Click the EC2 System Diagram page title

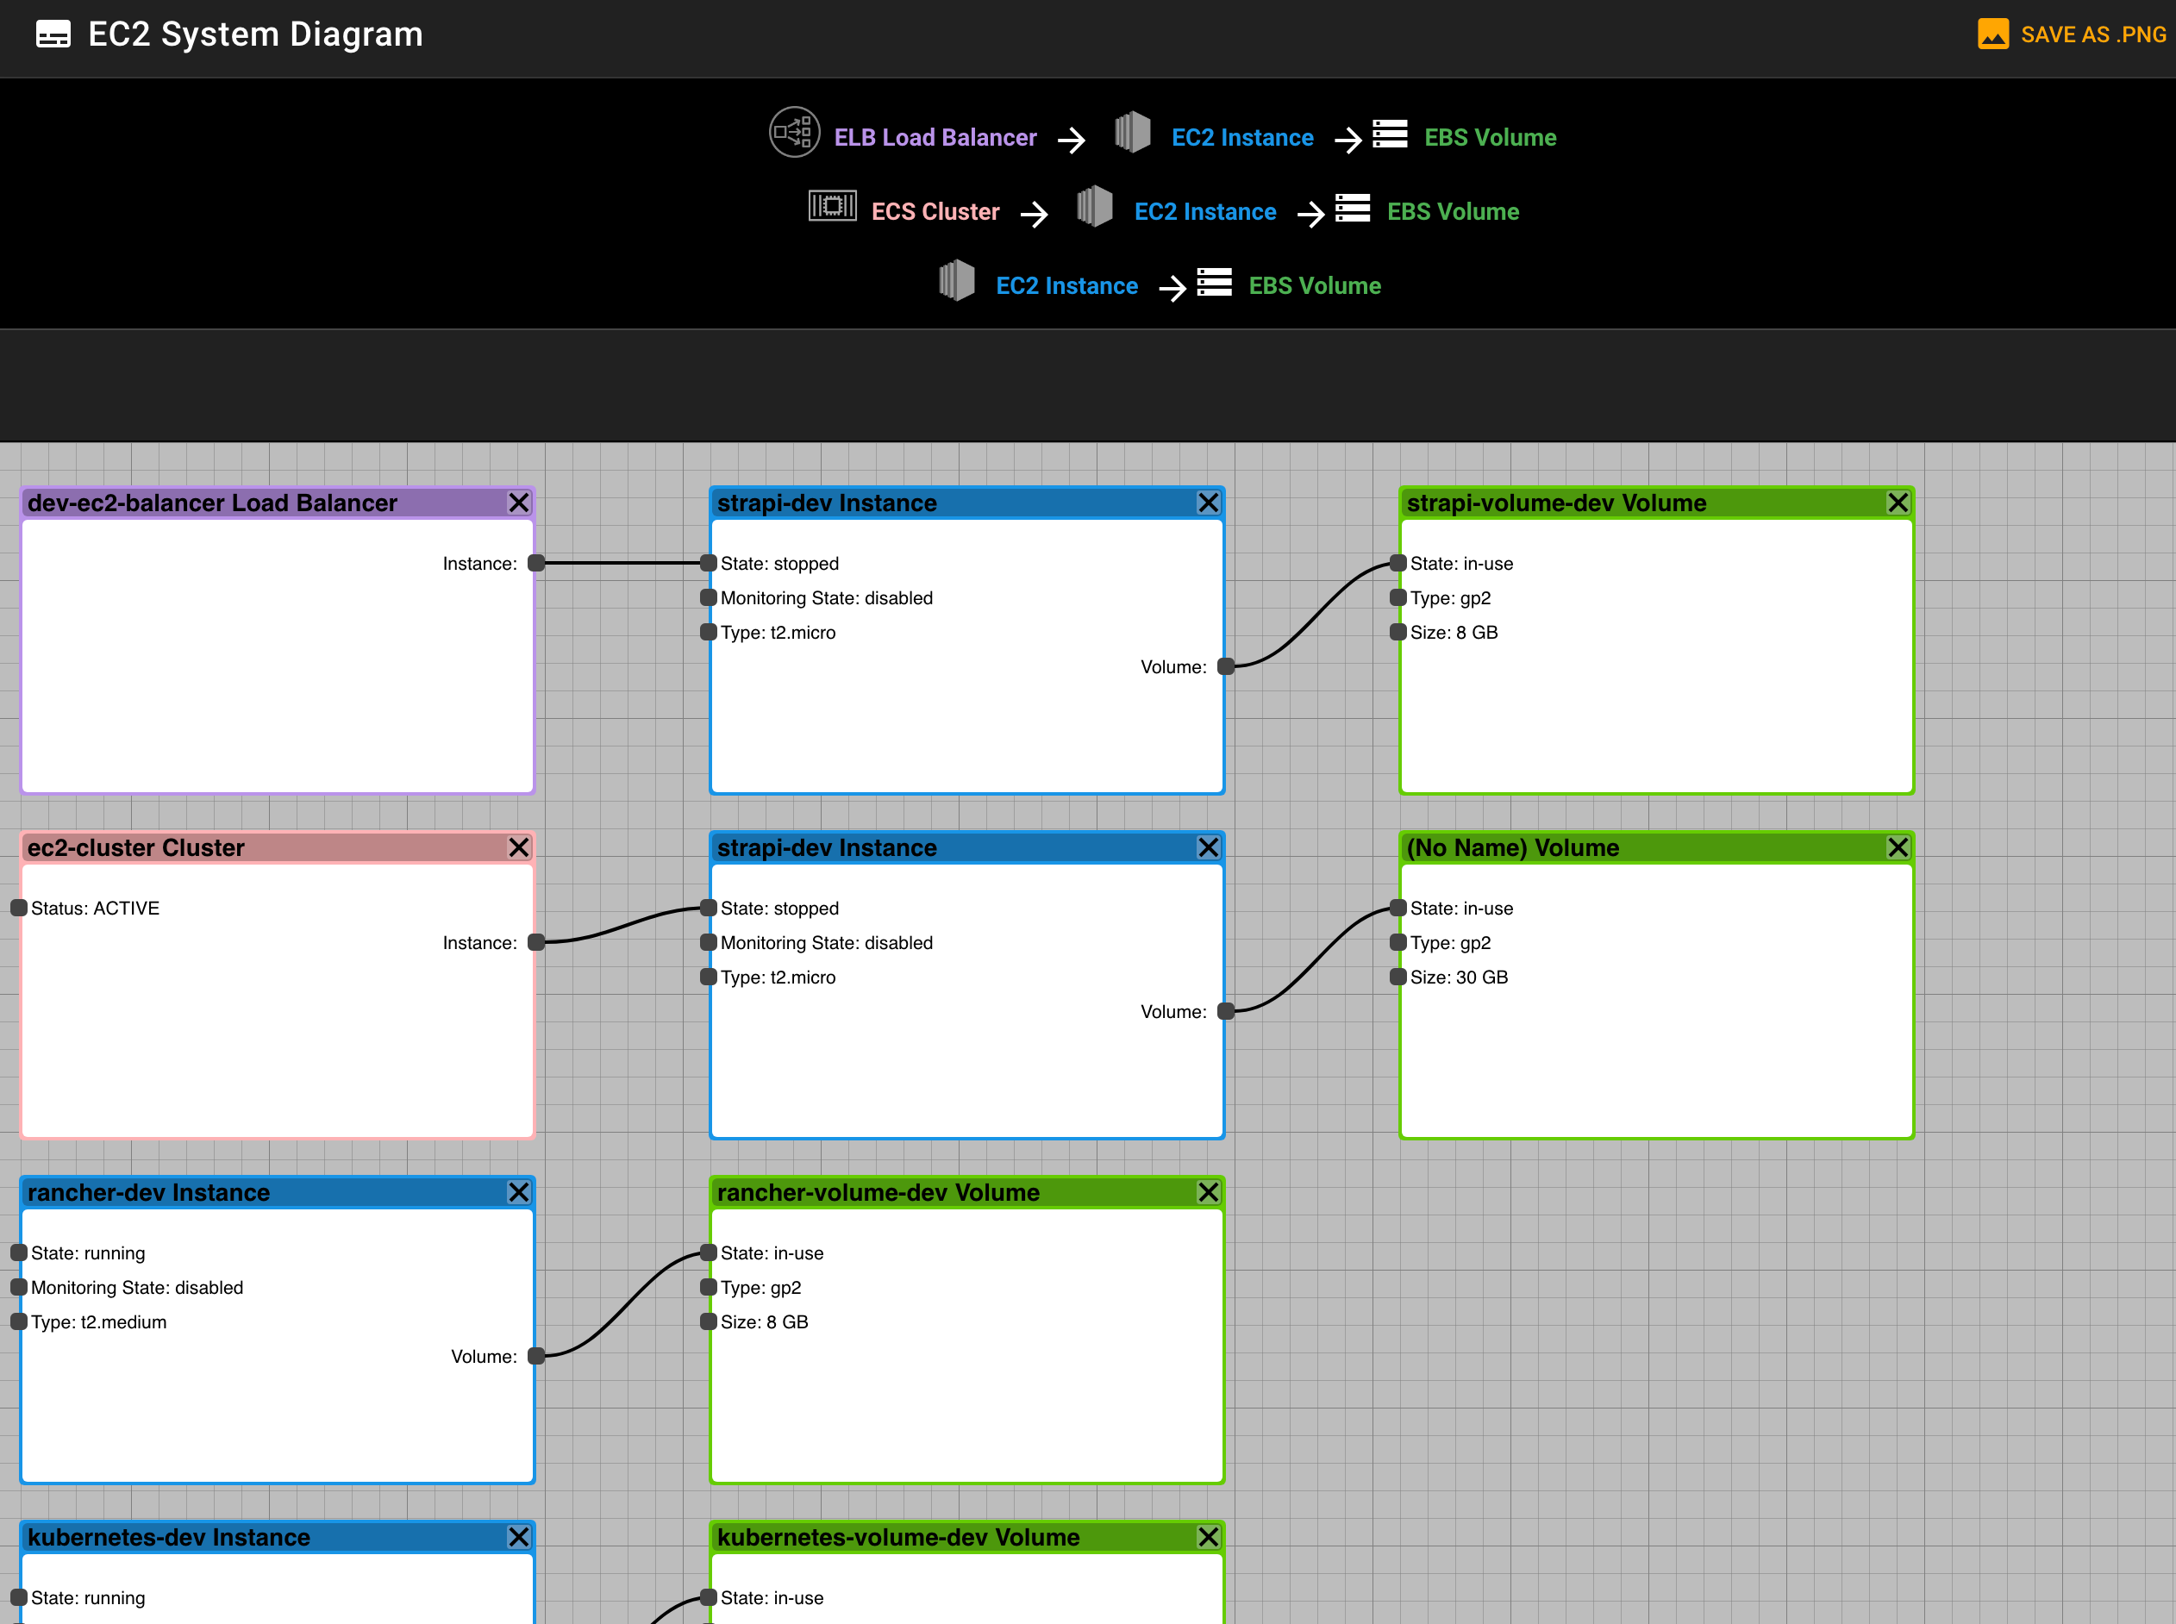point(256,34)
